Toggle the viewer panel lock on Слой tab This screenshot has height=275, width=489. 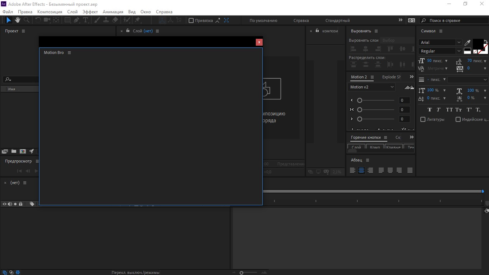tap(128, 31)
